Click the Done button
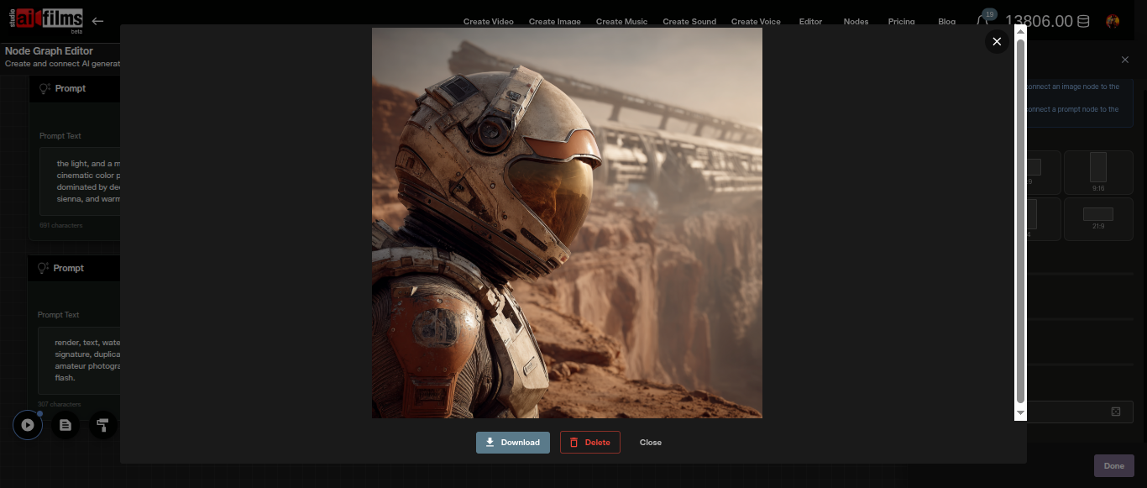Viewport: 1147px width, 488px height. pos(1114,466)
